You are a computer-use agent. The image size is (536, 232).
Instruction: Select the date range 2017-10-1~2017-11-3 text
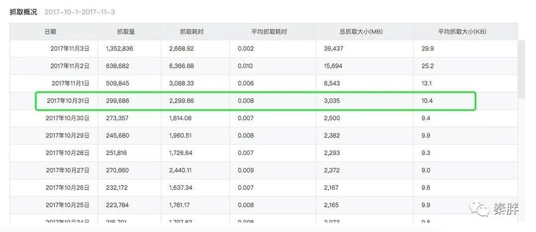(80, 12)
